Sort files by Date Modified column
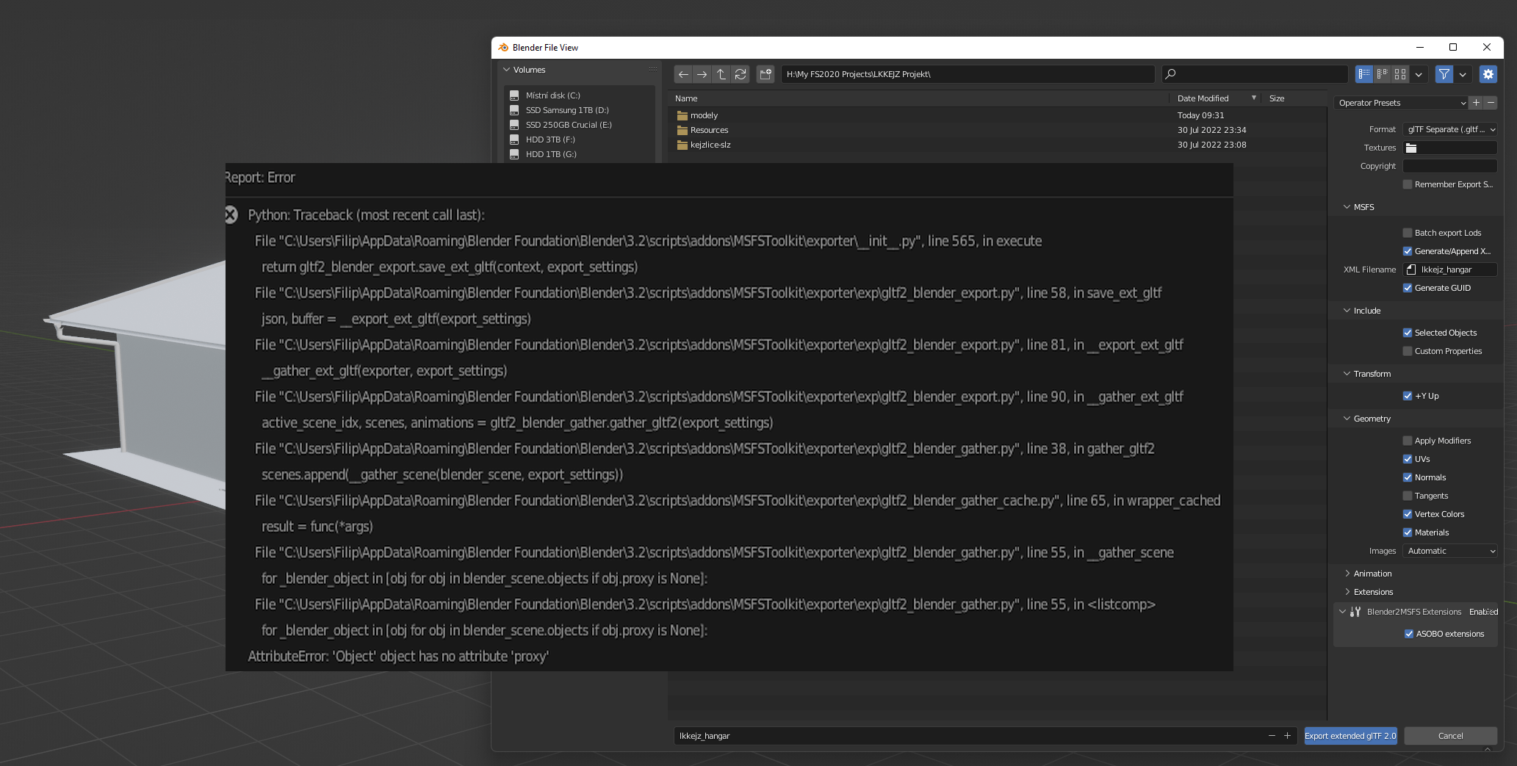1517x766 pixels. click(x=1206, y=98)
